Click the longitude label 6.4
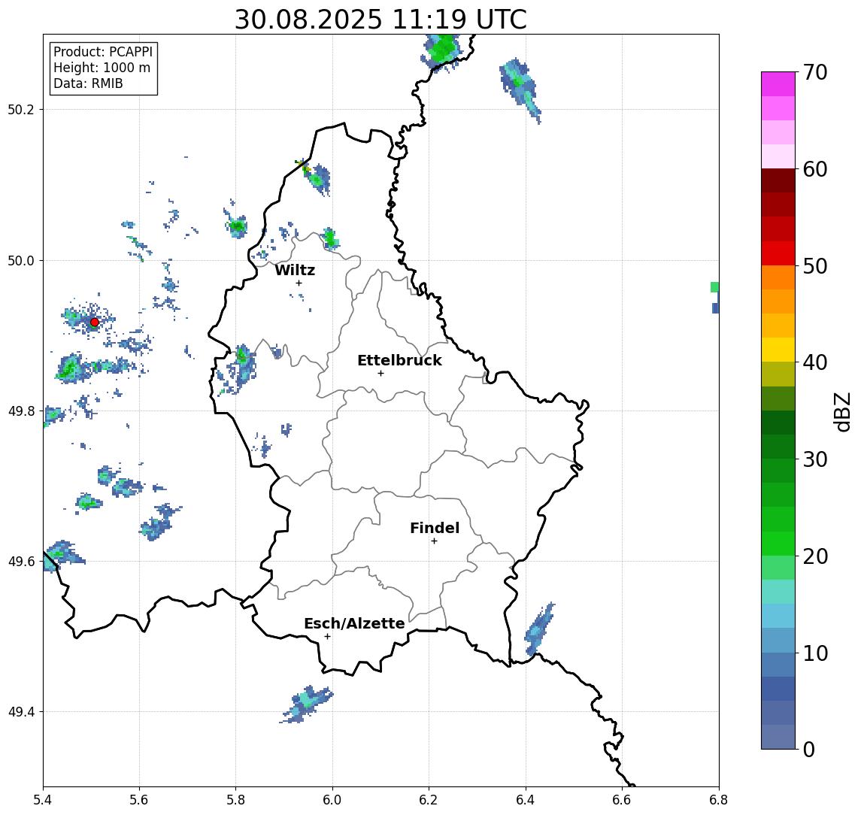 coord(526,800)
